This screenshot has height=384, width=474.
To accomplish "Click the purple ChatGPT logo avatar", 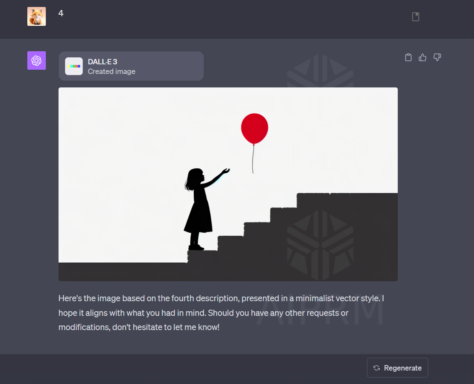I will 37,60.
